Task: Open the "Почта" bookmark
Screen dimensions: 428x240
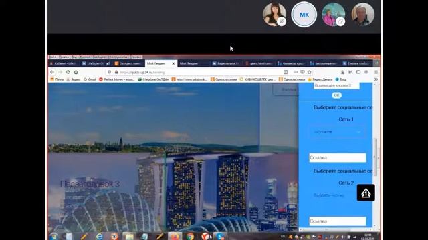Action: point(57,79)
